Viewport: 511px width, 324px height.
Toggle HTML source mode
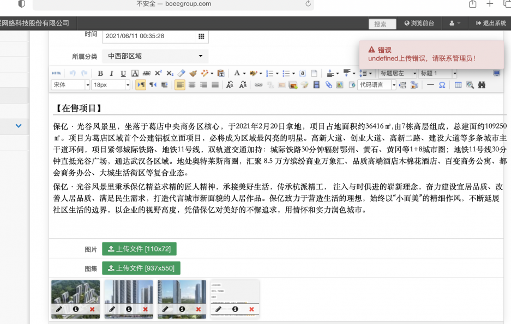[x=57, y=74]
